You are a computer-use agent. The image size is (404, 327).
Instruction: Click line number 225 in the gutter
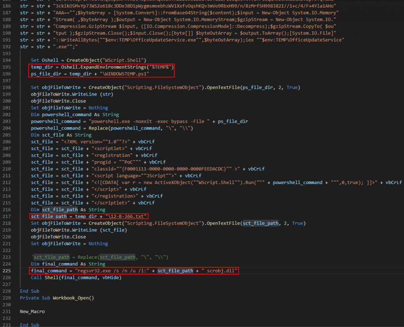(x=7, y=271)
